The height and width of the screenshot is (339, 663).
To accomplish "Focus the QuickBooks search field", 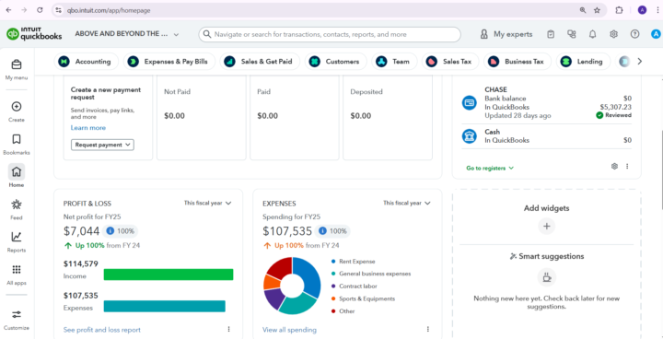I will tap(330, 34).
